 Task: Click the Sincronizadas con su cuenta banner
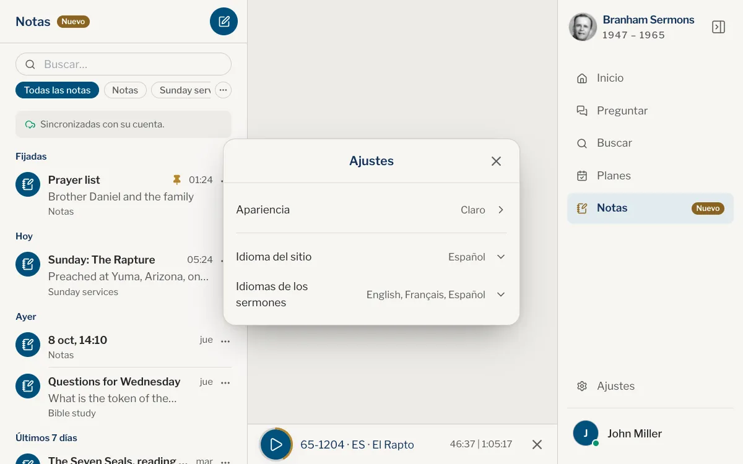pos(123,124)
